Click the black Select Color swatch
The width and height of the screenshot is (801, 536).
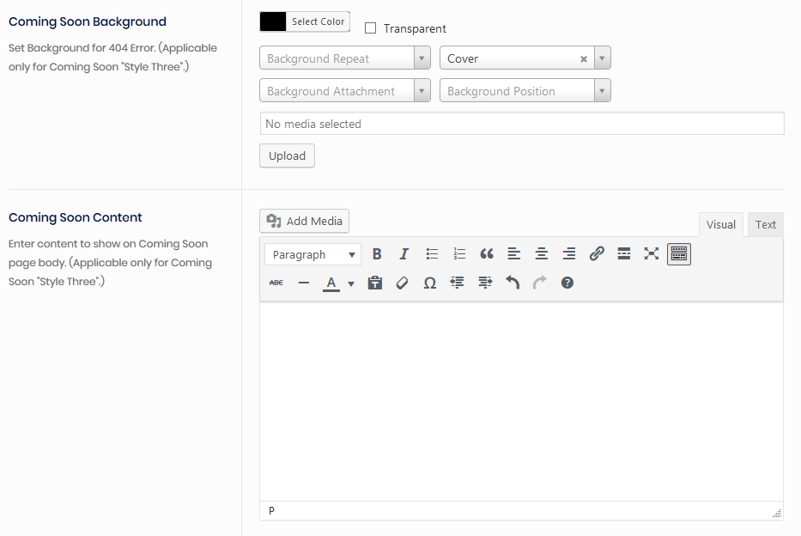click(274, 21)
